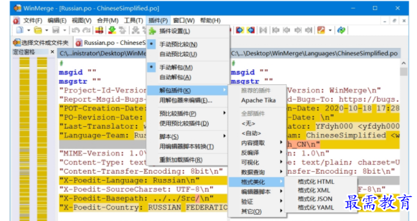417x221 pixels.
Task: Expand the Save dropdown arrow
Action: coord(64,30)
